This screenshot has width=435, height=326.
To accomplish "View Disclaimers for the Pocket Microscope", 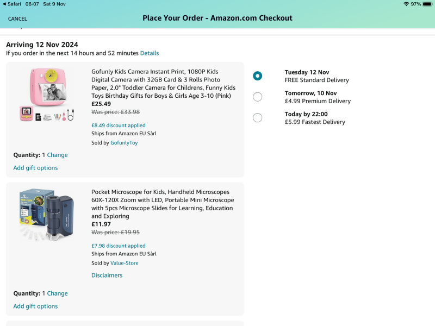I will pos(107,275).
